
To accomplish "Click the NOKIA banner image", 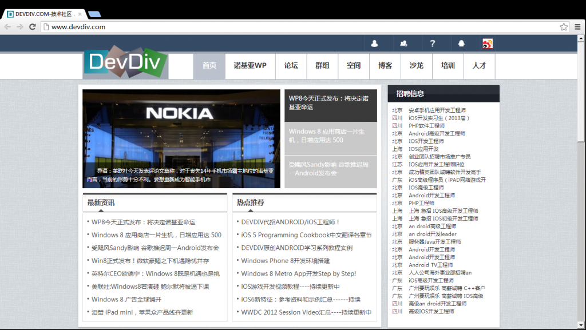I will coord(181,137).
